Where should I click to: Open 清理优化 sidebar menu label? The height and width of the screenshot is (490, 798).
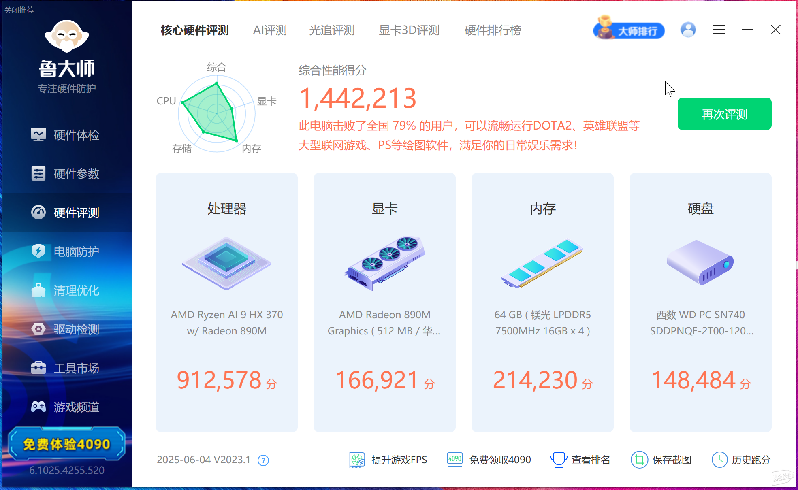tap(77, 290)
